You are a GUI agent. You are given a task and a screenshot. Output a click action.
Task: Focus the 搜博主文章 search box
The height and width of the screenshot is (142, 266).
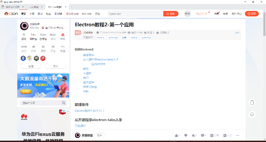40,103
